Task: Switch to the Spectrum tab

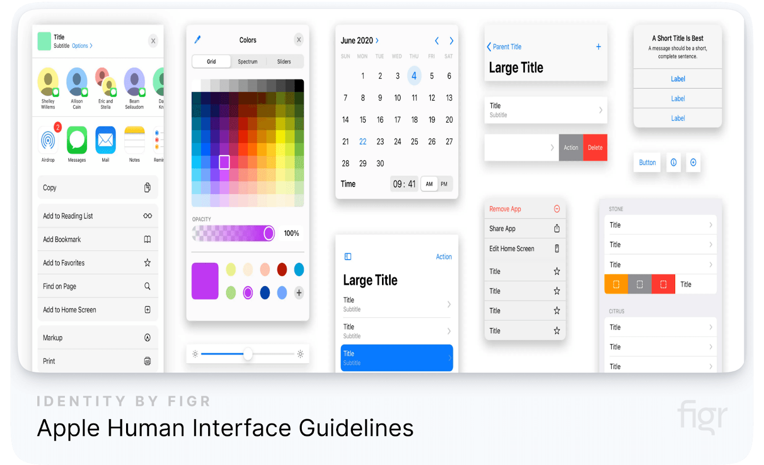Action: 248,62
